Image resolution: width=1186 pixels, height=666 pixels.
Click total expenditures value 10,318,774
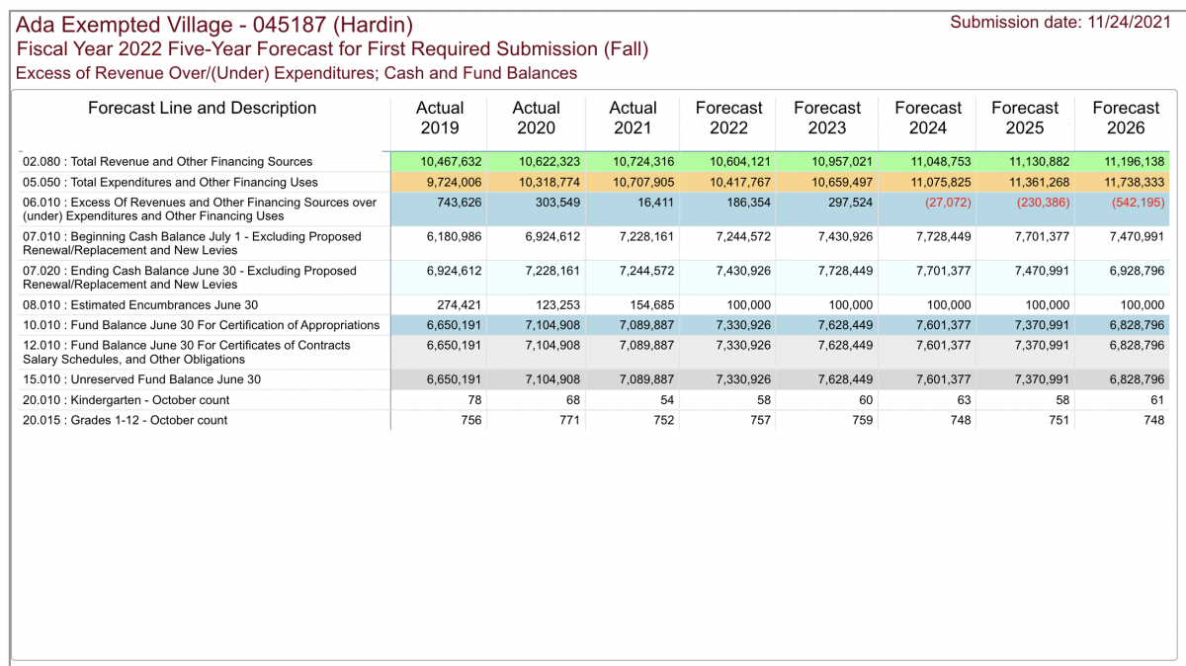[x=548, y=182]
